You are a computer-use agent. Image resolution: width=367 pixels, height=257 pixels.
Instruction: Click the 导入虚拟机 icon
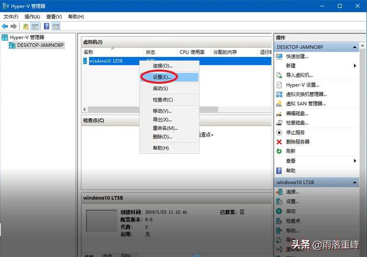(x=279, y=75)
